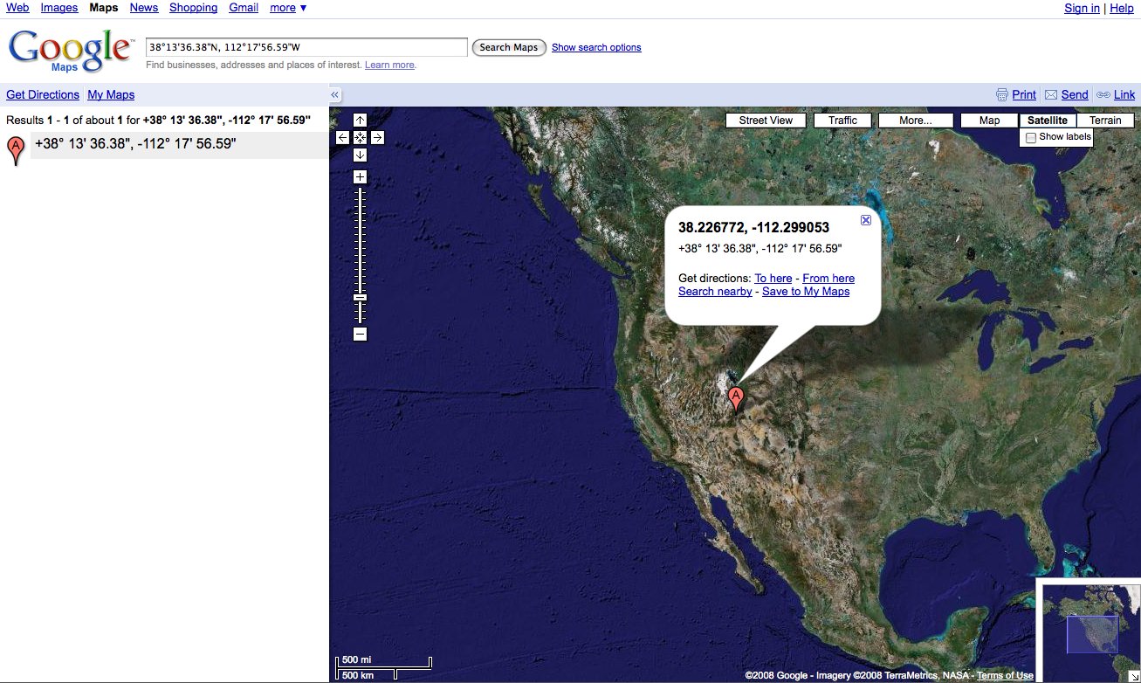Click the Search Maps button
1141x683 pixels.
click(509, 47)
